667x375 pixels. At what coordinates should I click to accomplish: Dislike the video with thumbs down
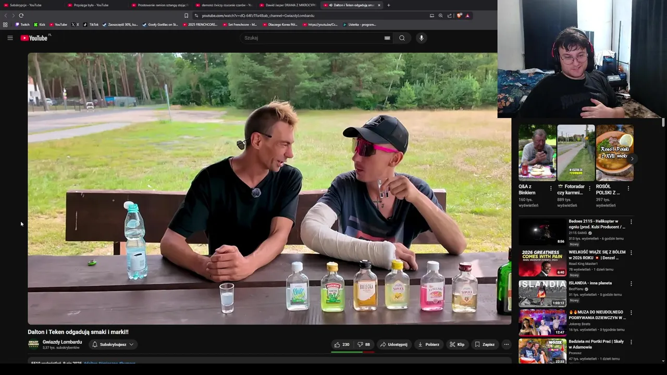tap(364, 344)
